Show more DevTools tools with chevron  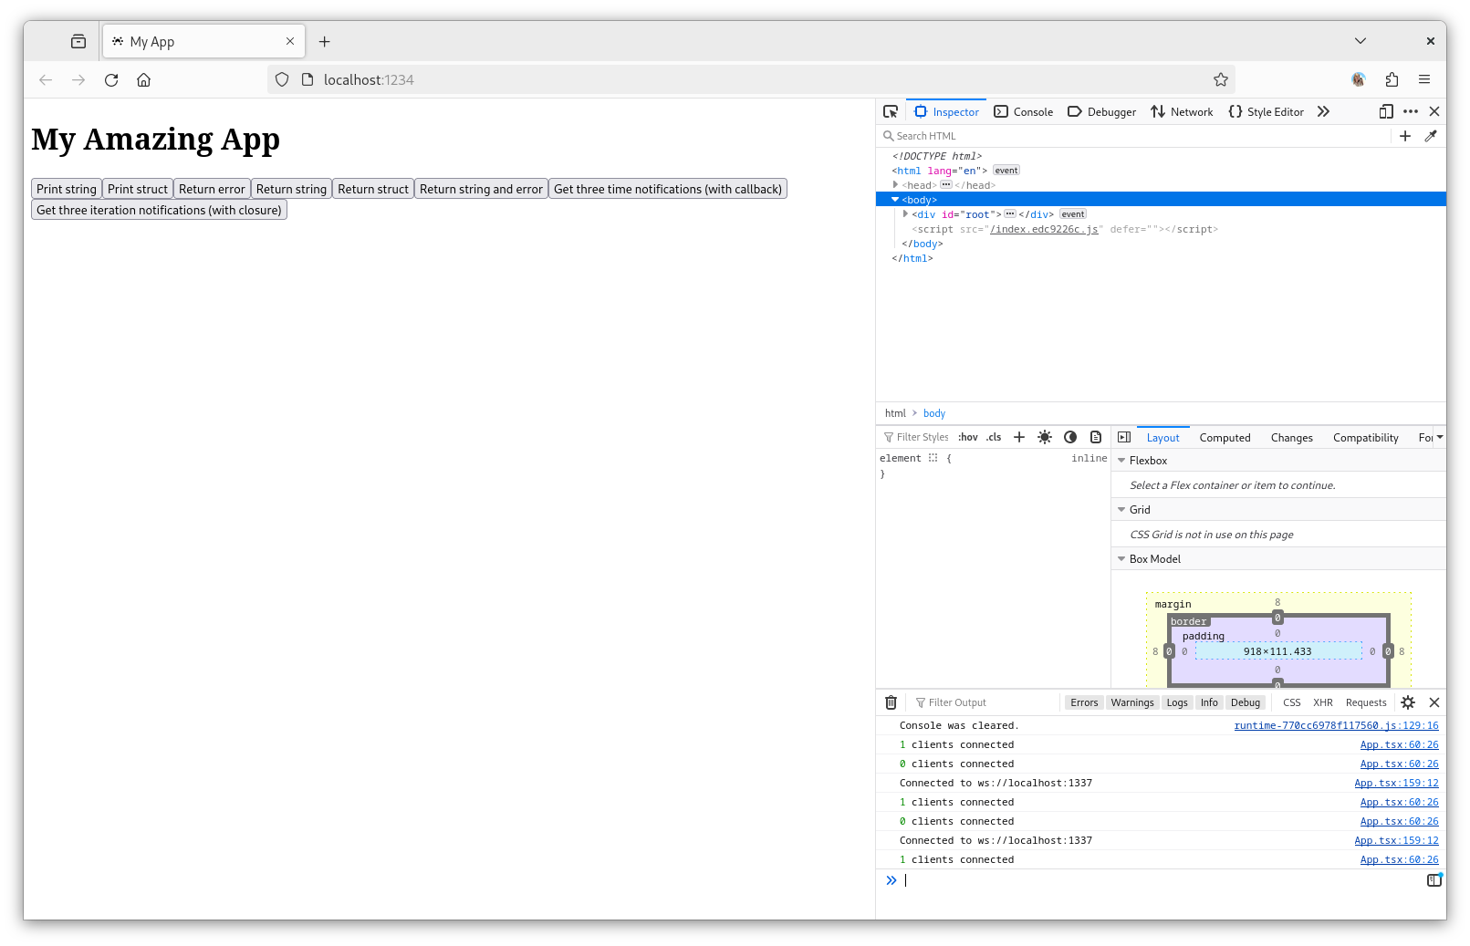click(1323, 111)
